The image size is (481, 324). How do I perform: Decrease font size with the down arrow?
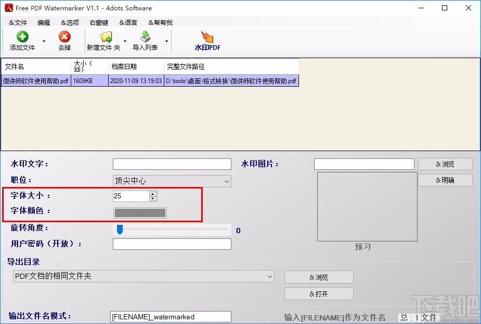pos(153,198)
